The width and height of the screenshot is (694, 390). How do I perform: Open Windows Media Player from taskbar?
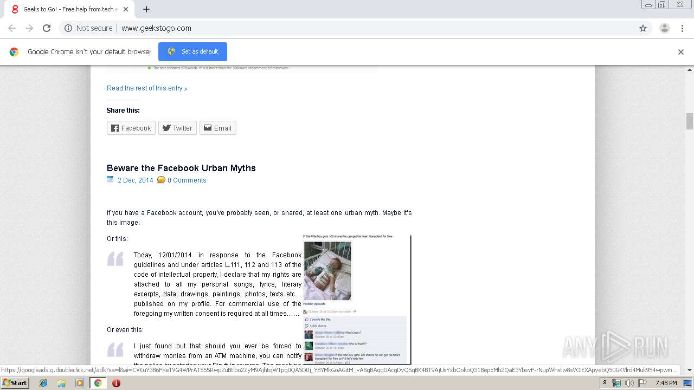pyautogui.click(x=80, y=383)
